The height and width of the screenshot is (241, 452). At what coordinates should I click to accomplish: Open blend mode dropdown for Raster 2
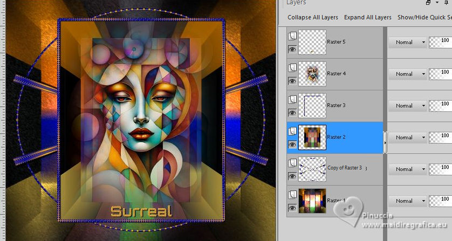(408, 137)
